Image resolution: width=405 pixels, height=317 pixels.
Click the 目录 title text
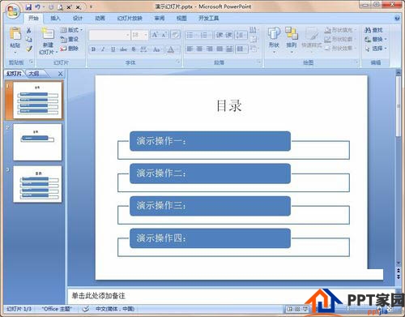229,105
